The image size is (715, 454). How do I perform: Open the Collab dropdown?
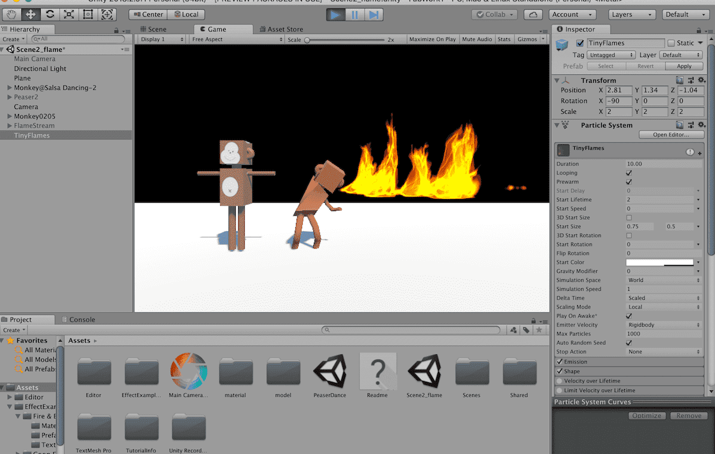click(494, 14)
